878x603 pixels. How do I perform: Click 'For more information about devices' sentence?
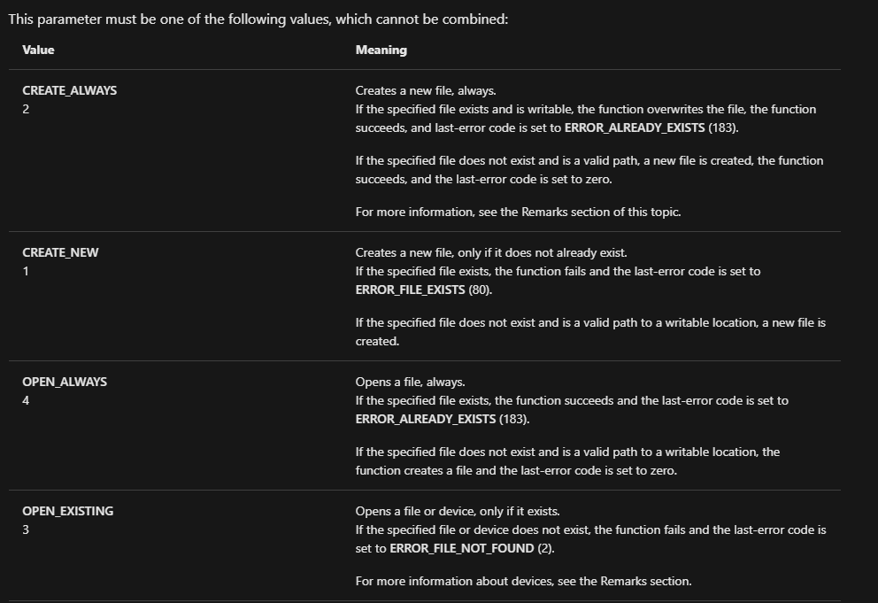click(x=524, y=581)
